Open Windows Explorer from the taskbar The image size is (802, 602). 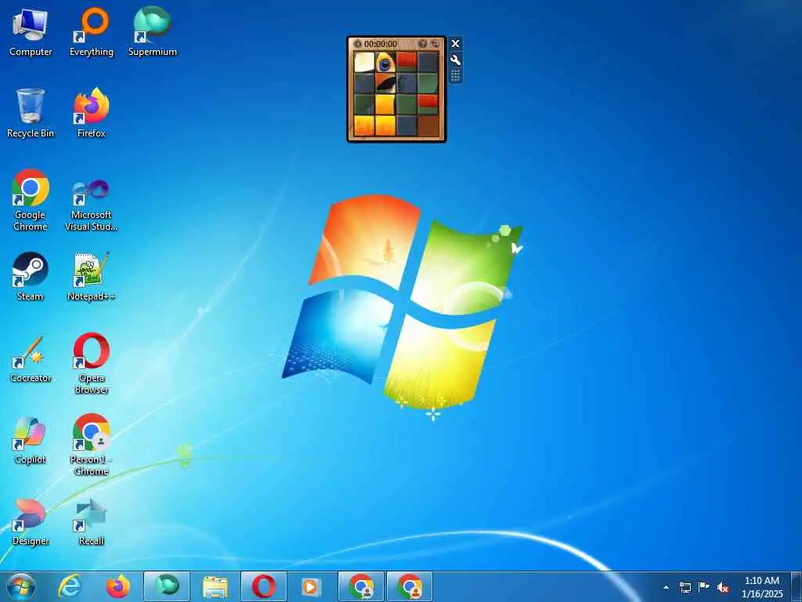coord(215,586)
